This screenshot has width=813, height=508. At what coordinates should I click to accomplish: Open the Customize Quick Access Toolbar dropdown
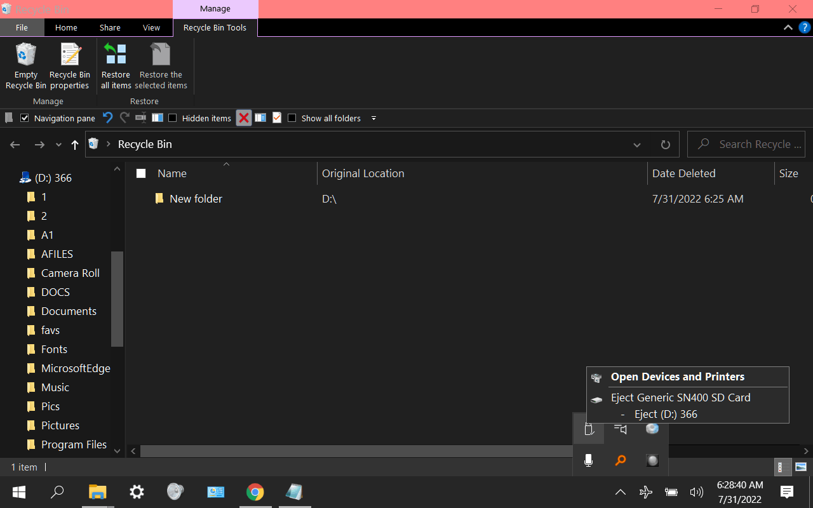click(x=373, y=118)
